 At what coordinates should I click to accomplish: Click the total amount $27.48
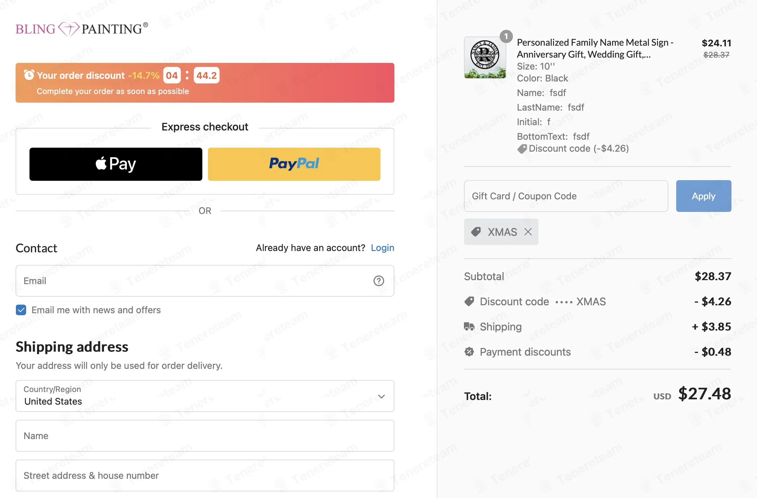(x=705, y=394)
